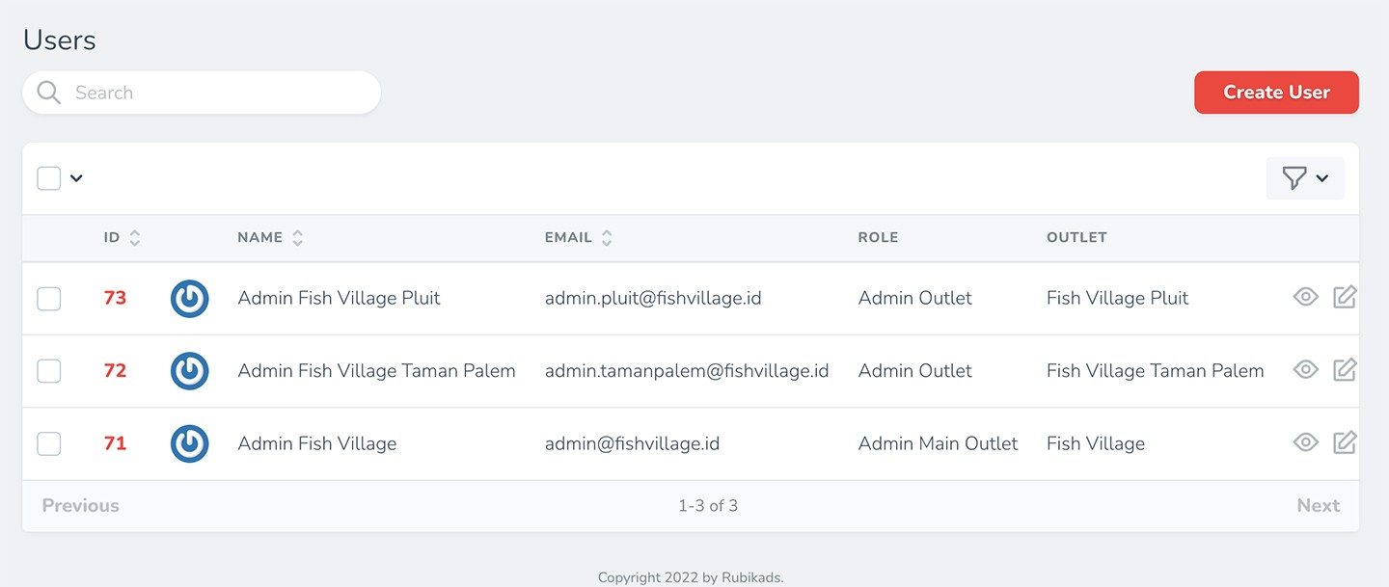View details of user 73
1389x587 pixels.
pyautogui.click(x=1305, y=297)
